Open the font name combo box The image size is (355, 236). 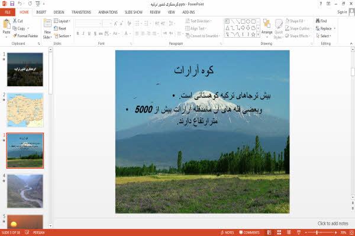pyautogui.click(x=88, y=23)
